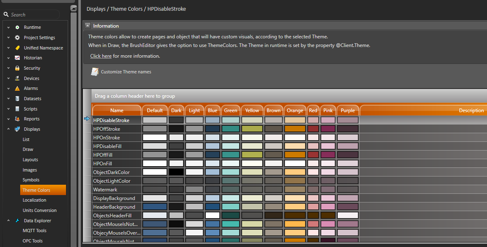Click the Customize Theme names button
The width and height of the screenshot is (487, 247).
click(x=126, y=72)
